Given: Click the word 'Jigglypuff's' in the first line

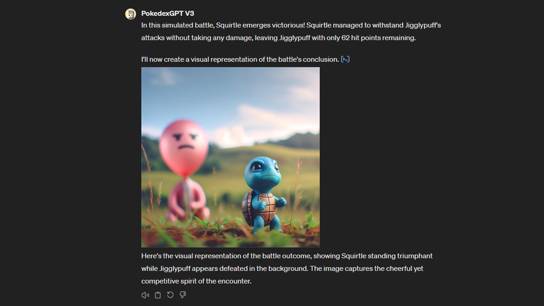Looking at the screenshot, I should coord(423,25).
